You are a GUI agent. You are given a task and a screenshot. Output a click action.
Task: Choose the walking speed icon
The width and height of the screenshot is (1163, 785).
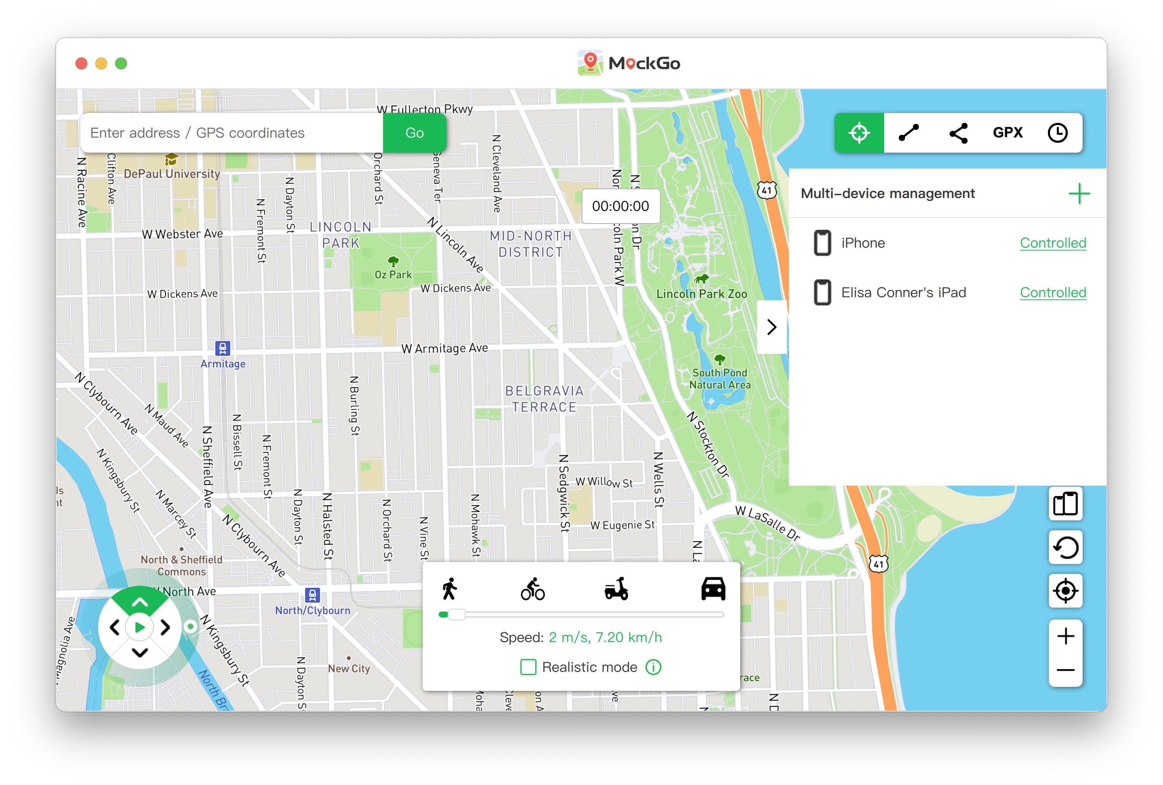point(450,589)
